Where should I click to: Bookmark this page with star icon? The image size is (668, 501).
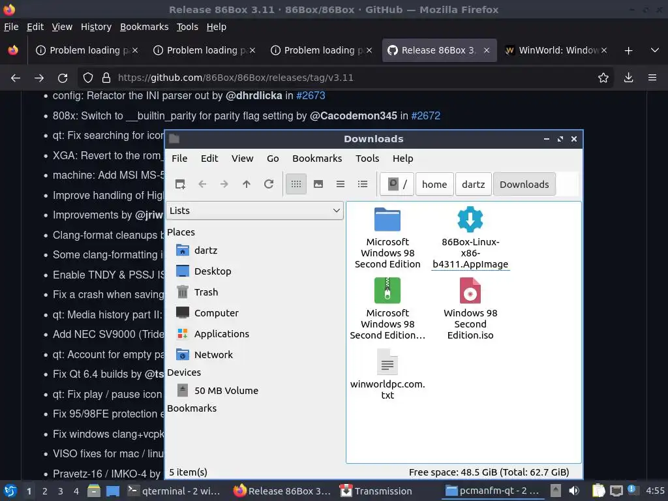pyautogui.click(x=603, y=78)
